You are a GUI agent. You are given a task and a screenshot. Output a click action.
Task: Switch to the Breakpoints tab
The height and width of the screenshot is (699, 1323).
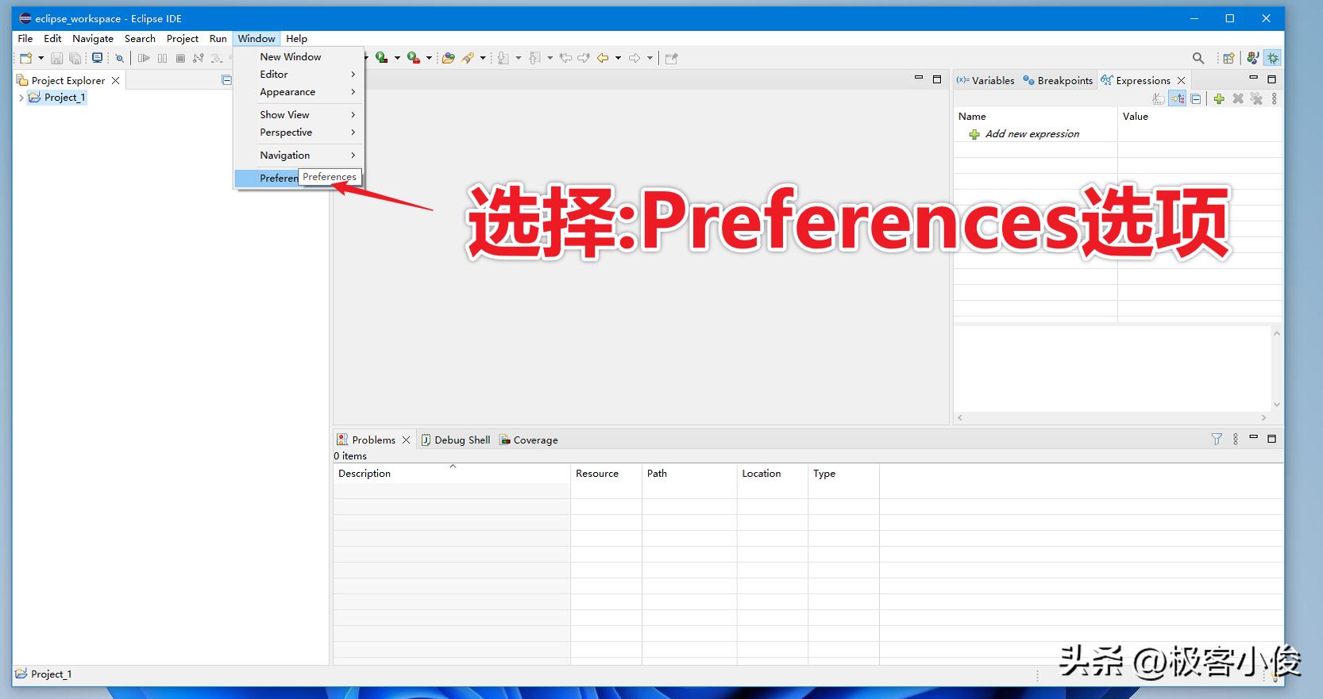pyautogui.click(x=1058, y=80)
